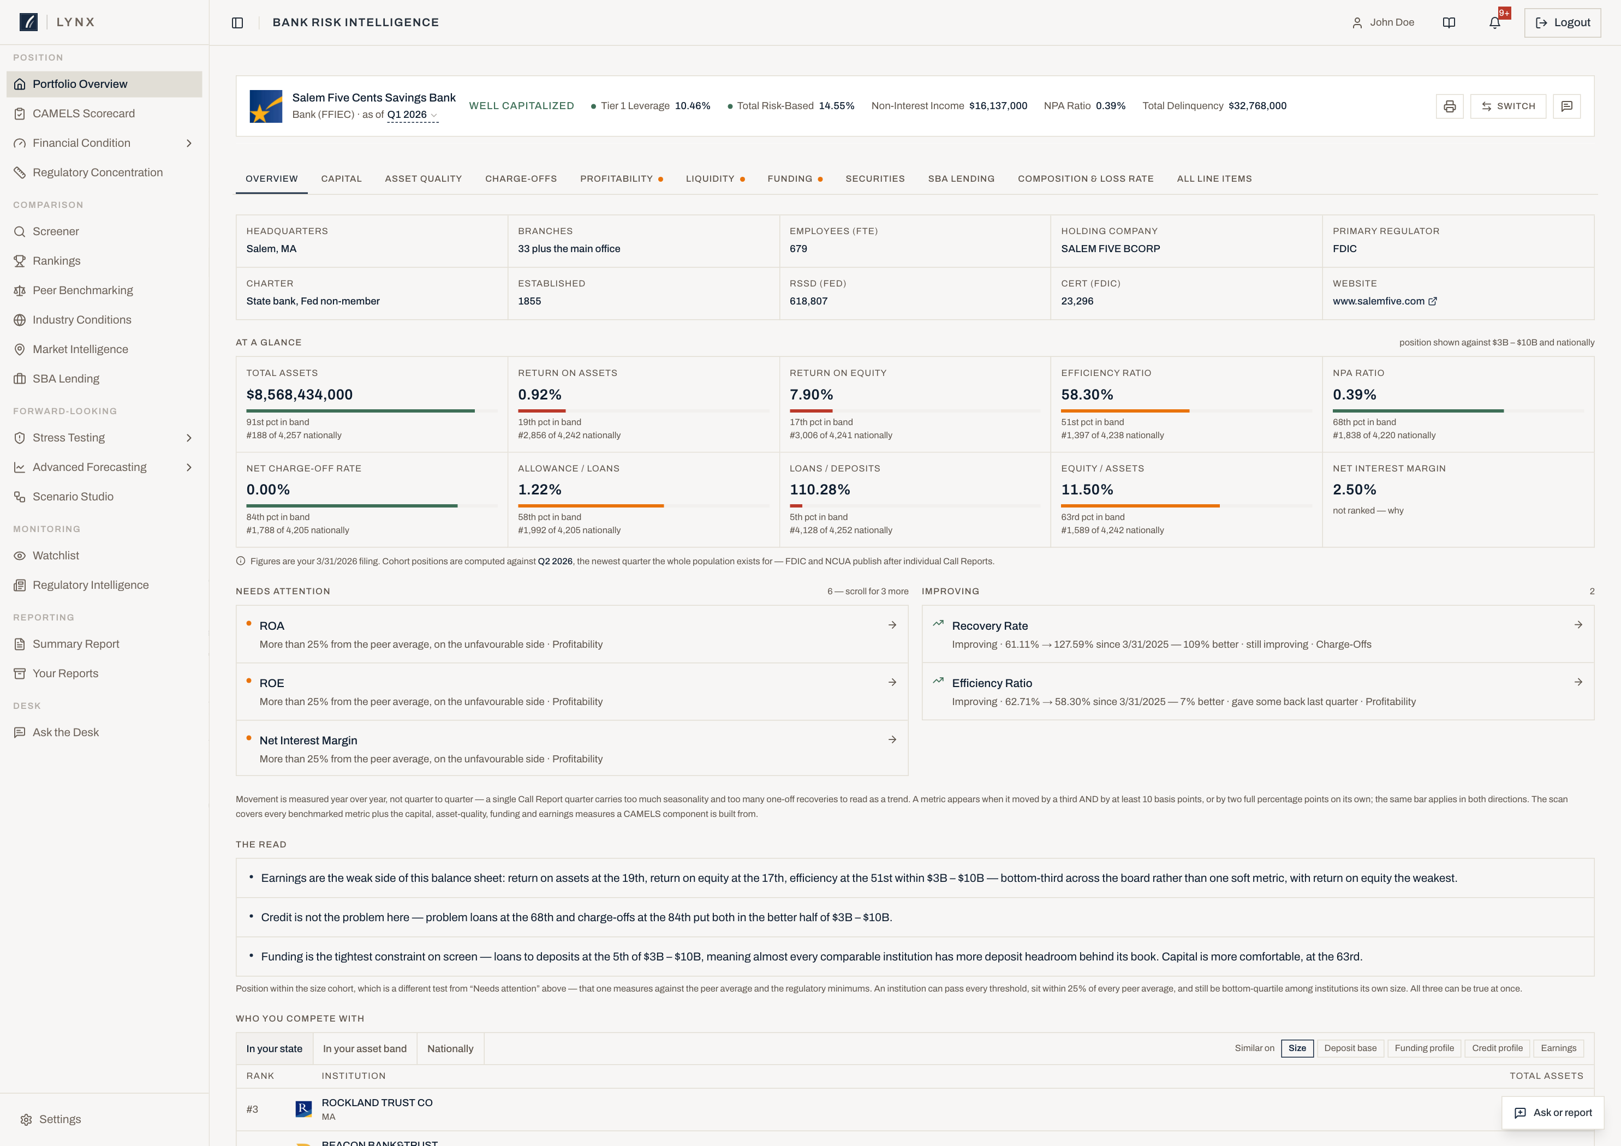Viewport: 1621px width, 1146px height.
Task: Open the Funding tab
Action: click(x=795, y=178)
